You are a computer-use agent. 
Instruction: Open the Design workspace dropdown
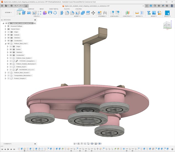coord(8,12)
